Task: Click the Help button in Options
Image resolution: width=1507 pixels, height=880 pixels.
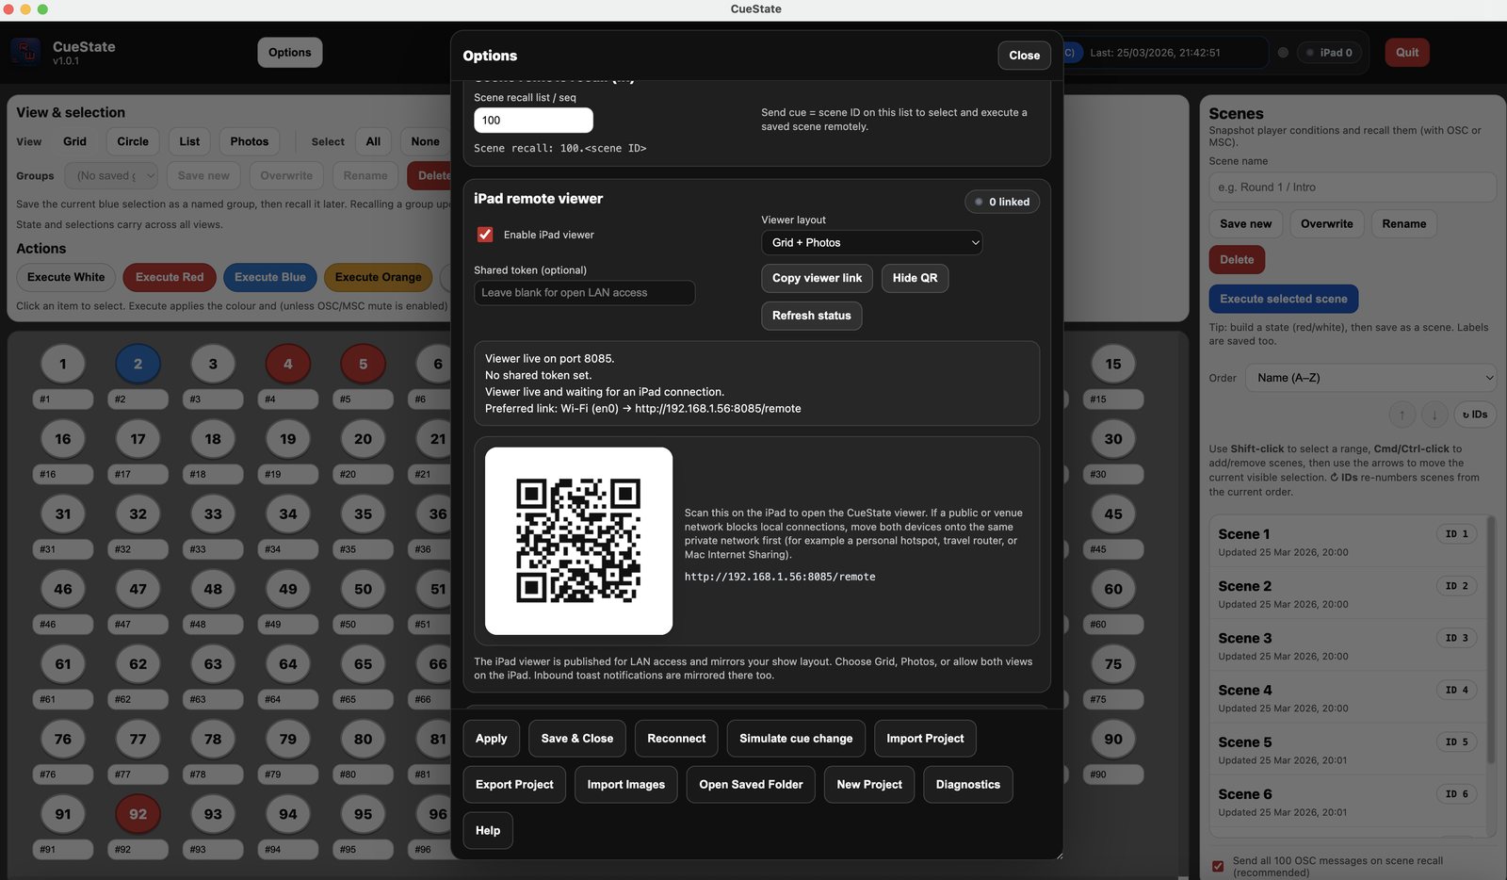Action: click(488, 831)
